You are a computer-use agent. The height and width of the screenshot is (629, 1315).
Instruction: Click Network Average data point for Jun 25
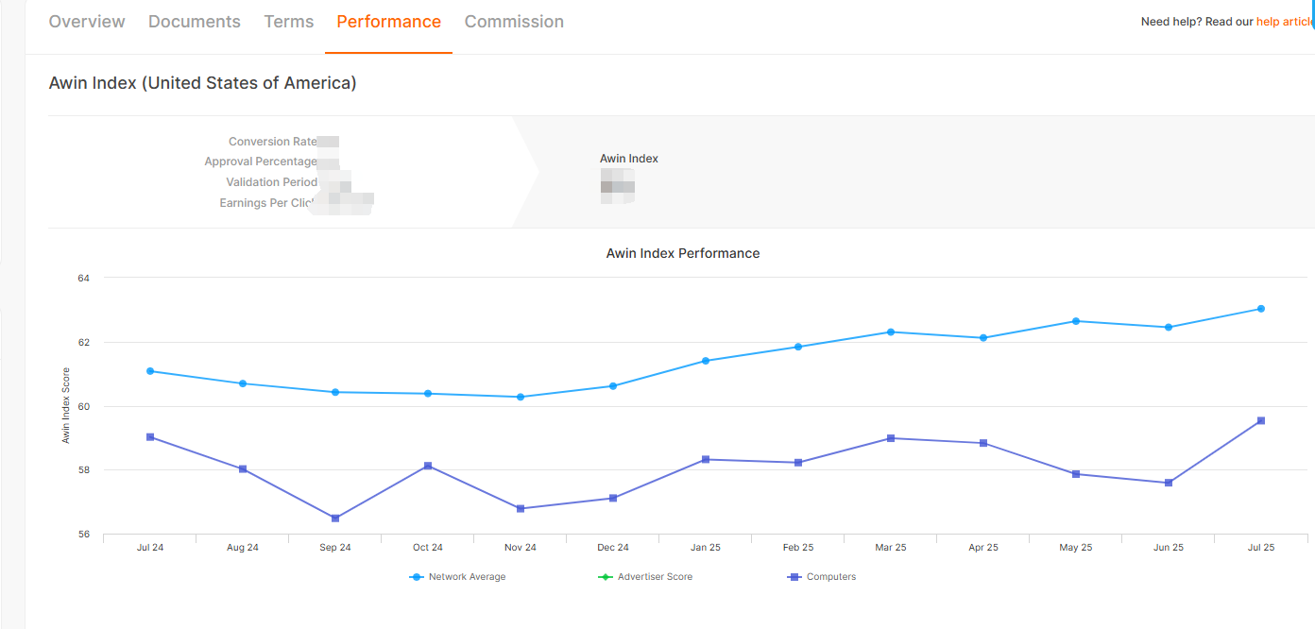click(x=1169, y=328)
